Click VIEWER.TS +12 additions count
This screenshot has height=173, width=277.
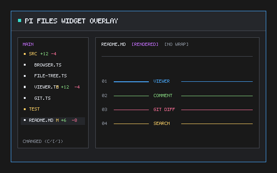click(65, 87)
